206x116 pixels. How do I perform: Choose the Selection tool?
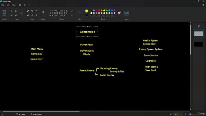tap(4, 13)
